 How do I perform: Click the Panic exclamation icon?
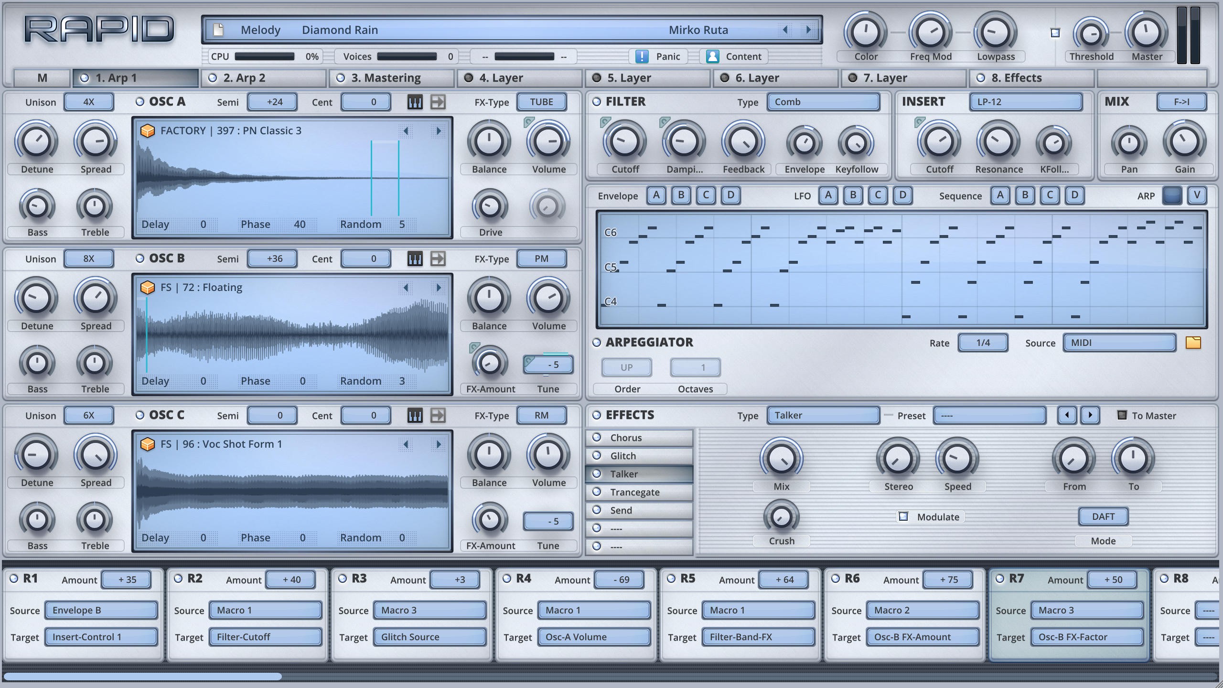[x=642, y=56]
